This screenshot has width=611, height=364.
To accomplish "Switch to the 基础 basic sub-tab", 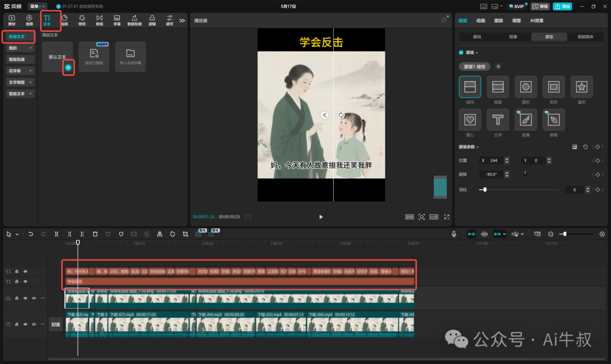I will pos(477,37).
